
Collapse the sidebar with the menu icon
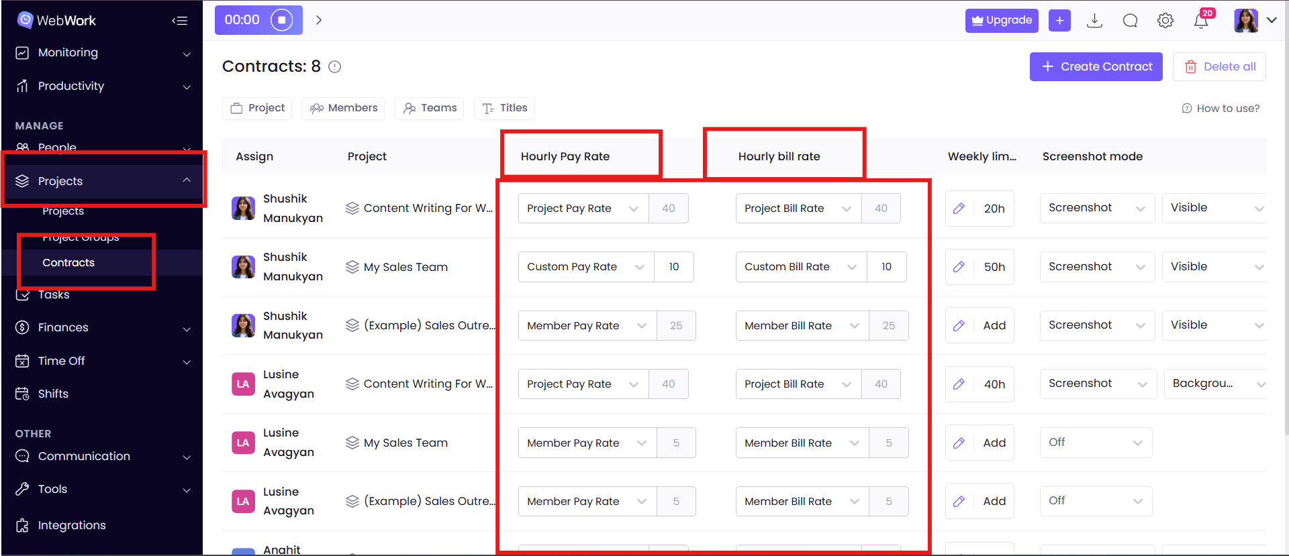click(179, 21)
